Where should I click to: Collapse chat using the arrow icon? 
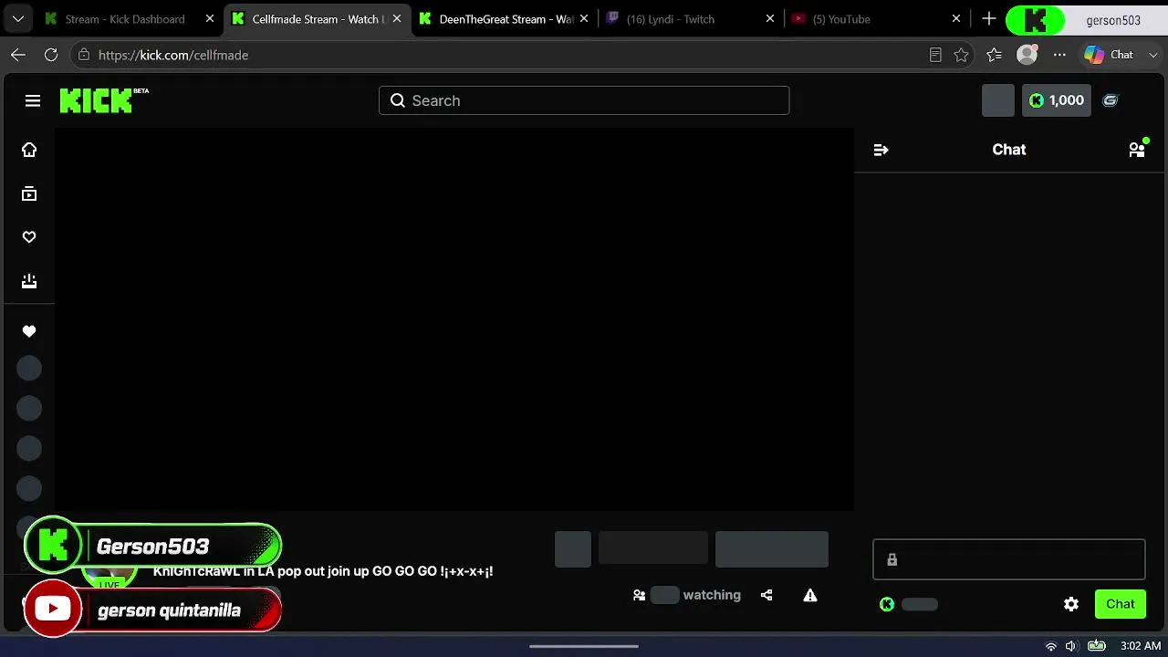coord(881,150)
